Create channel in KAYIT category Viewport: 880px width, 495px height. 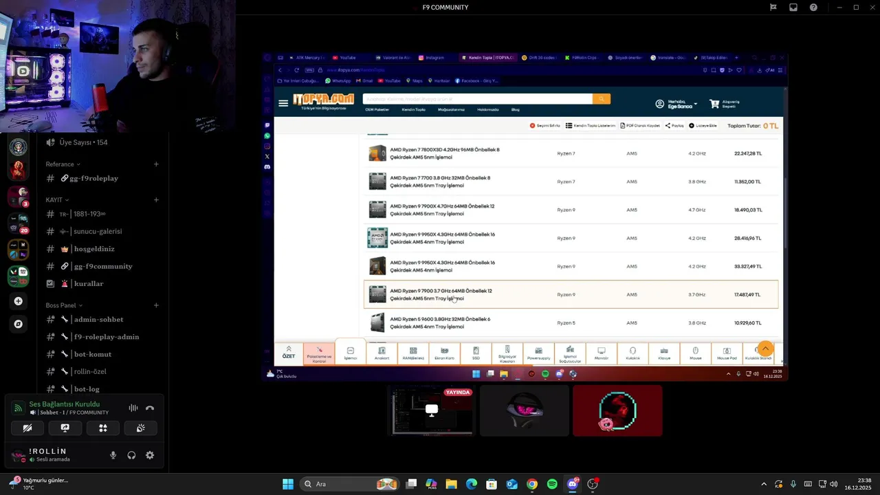pos(156,200)
